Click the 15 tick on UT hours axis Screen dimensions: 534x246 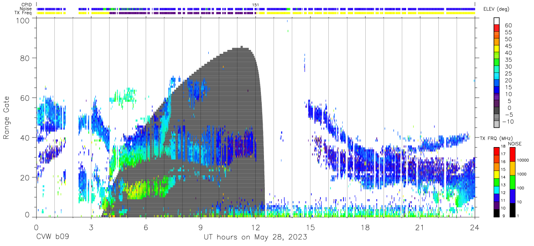(x=310, y=227)
